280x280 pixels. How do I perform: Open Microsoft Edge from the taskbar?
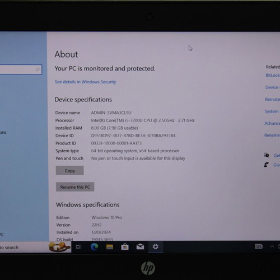95,247
